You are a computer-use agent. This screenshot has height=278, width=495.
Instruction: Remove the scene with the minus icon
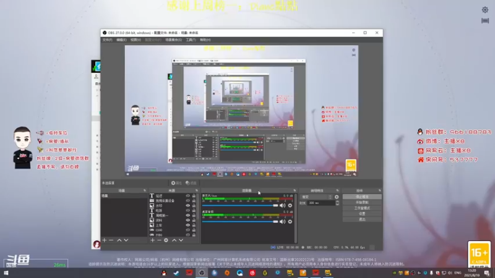point(111,240)
